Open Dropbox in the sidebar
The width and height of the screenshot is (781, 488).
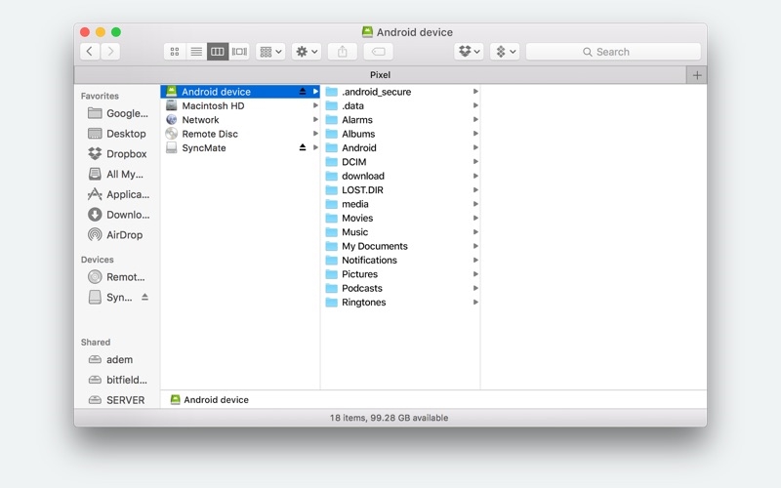pos(117,154)
